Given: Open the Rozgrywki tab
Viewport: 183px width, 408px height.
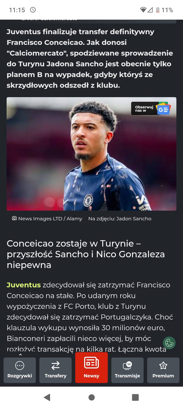Looking at the screenshot, I should point(20,370).
